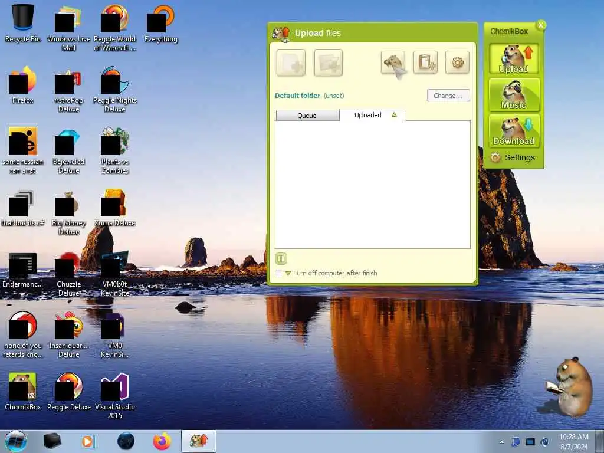Image resolution: width=604 pixels, height=453 pixels.
Task: Enable Turn off computer after finish checkbox
Action: click(278, 274)
